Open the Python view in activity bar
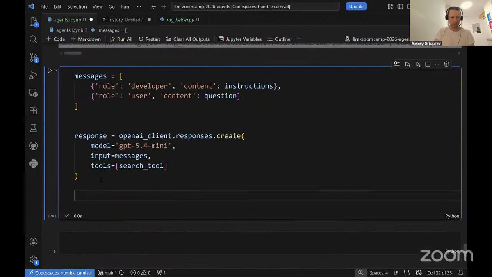Image resolution: width=492 pixels, height=277 pixels. tap(33, 164)
